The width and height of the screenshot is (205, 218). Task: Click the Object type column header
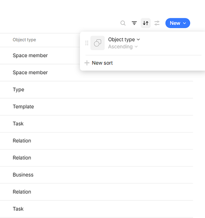pyautogui.click(x=24, y=40)
